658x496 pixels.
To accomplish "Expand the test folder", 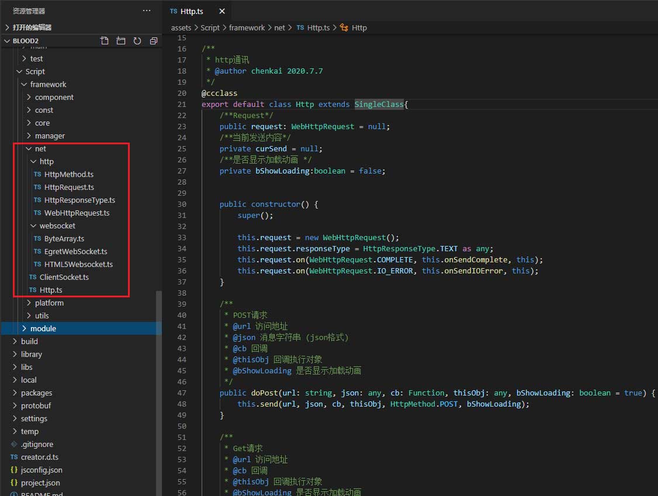I will pos(24,59).
